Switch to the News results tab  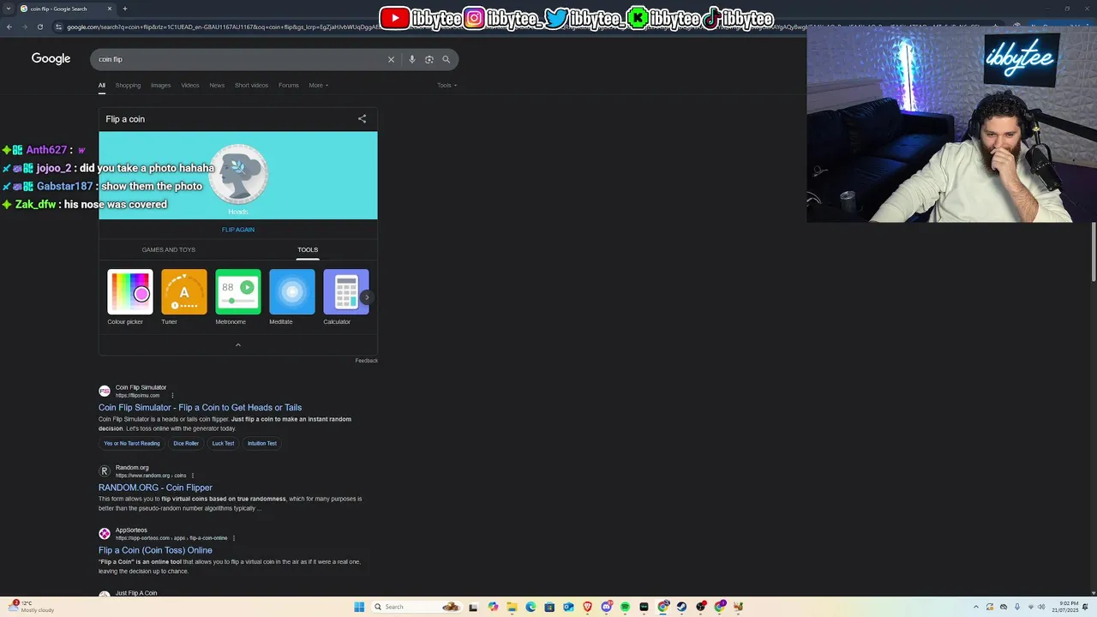pos(217,85)
